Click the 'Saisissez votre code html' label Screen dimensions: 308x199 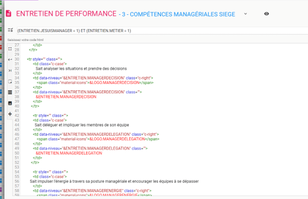coord(26,40)
